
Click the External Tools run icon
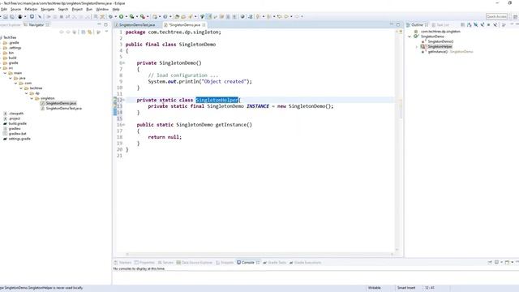[143, 16]
